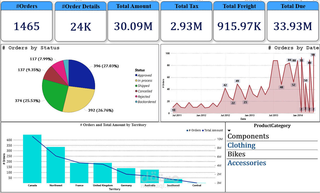Filter by Bikes product category
320x193 pixels.
(236, 154)
